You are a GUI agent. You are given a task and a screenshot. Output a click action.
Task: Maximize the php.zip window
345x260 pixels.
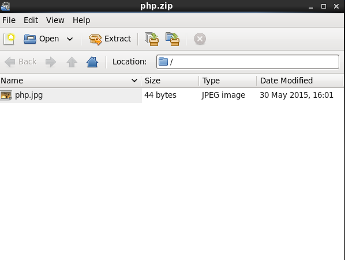(x=324, y=6)
